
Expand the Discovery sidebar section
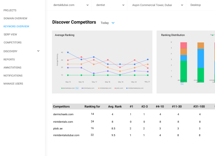[x=38, y=51]
